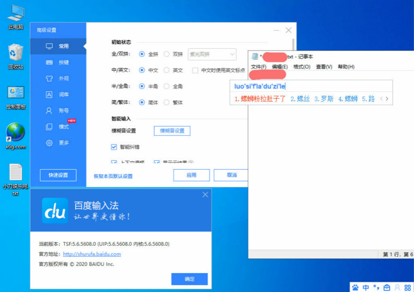
Task: Click 恢复本页默认设置 link
Action: click(x=113, y=176)
